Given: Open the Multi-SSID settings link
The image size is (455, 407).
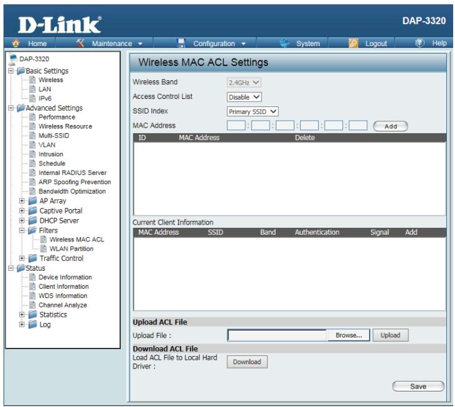Looking at the screenshot, I should tap(54, 136).
